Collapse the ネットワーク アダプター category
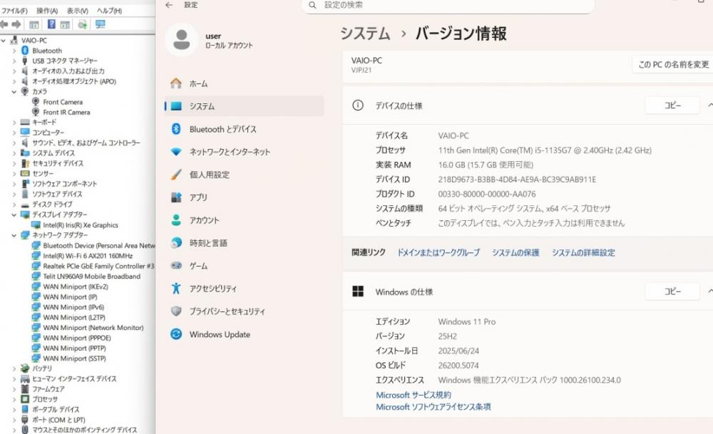This screenshot has width=713, height=434. pos(14,235)
